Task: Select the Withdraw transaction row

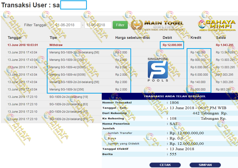Action: point(56,45)
